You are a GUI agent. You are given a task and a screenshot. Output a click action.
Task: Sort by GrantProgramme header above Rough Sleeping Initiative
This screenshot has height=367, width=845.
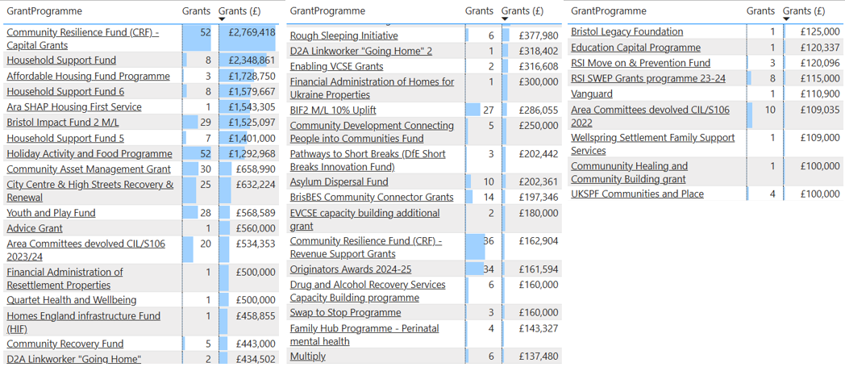327,10
